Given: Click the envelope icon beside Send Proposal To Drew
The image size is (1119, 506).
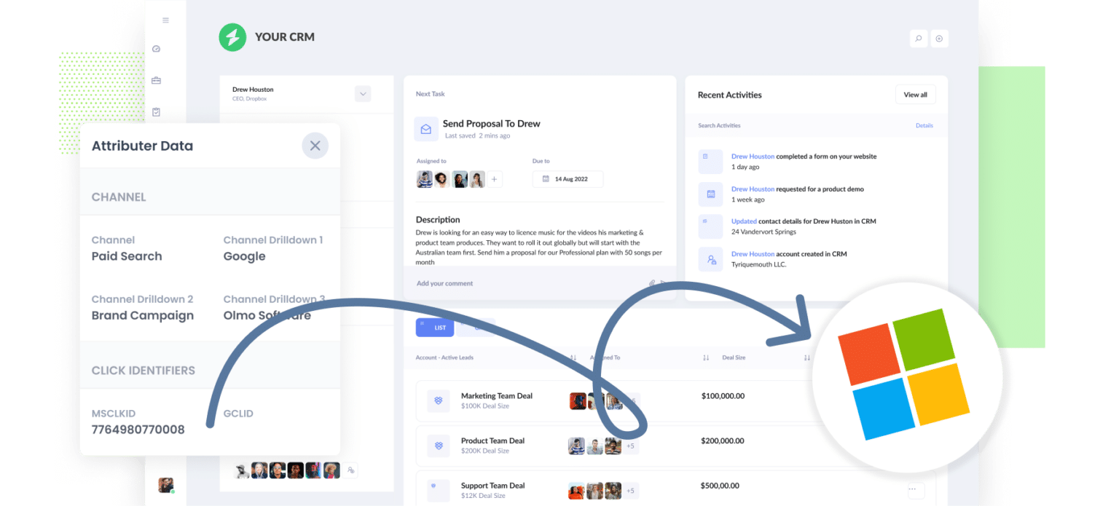Looking at the screenshot, I should (426, 128).
